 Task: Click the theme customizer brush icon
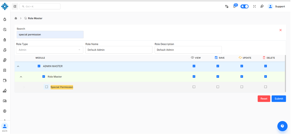tap(262, 6)
